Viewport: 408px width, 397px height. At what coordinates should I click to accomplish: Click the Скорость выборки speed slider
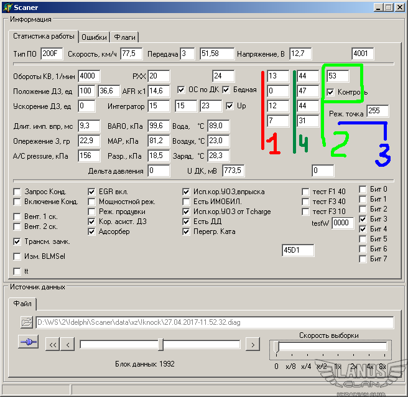click(279, 347)
